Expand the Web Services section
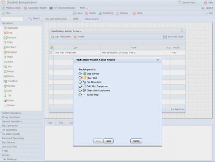 [21, 142]
